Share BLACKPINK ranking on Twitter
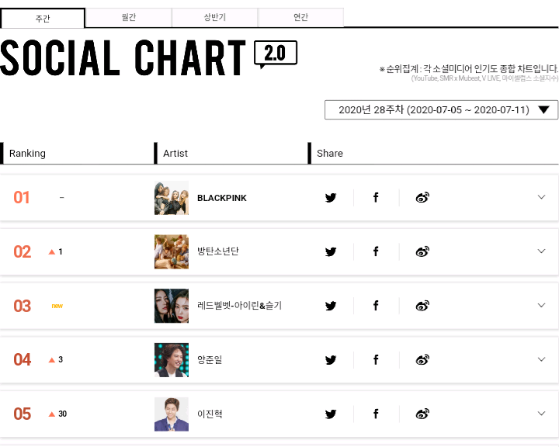This screenshot has height=447, width=559. [331, 198]
